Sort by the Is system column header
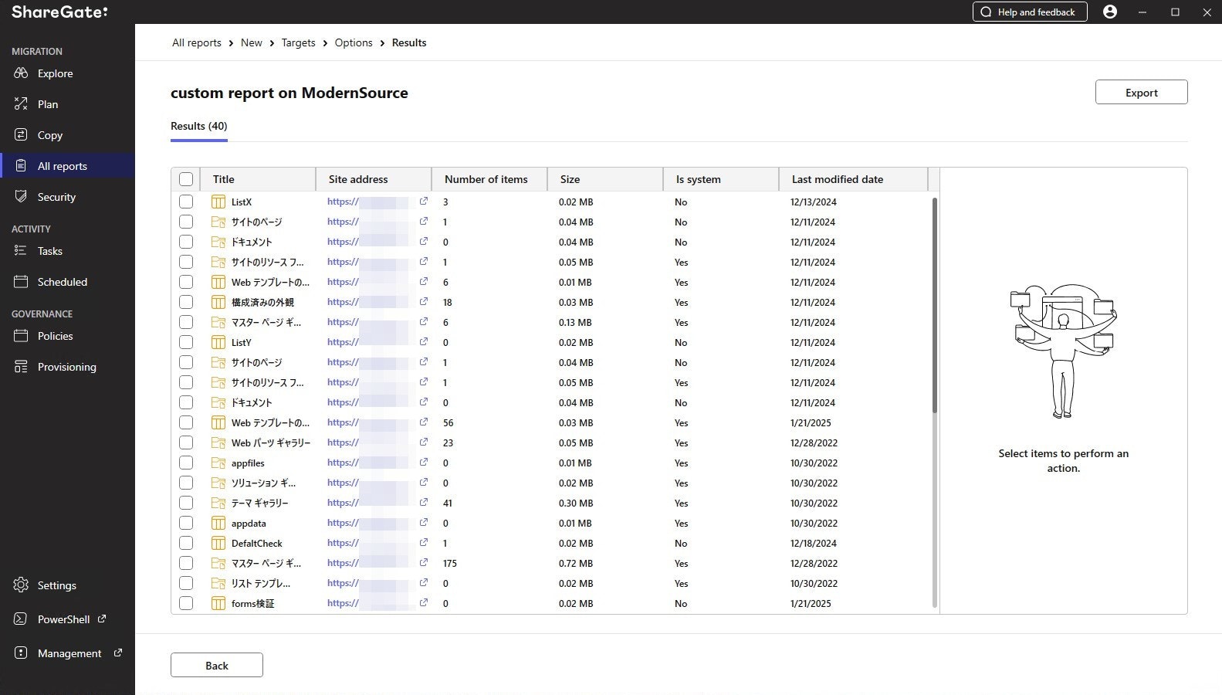 point(721,179)
